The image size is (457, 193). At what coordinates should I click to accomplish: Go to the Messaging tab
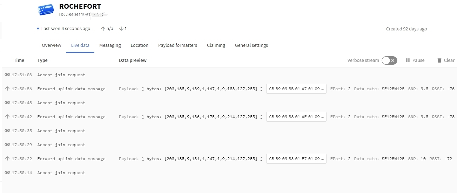click(x=110, y=45)
